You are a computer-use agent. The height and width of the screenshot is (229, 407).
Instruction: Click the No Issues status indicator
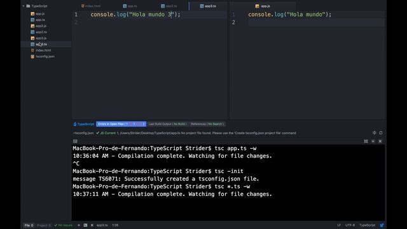[64, 225]
